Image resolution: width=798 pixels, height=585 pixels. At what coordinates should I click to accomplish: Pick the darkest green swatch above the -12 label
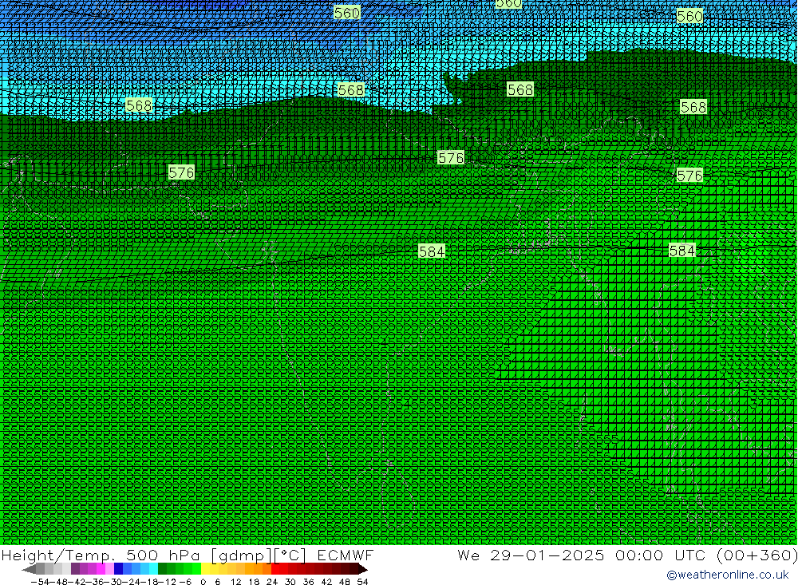click(162, 569)
